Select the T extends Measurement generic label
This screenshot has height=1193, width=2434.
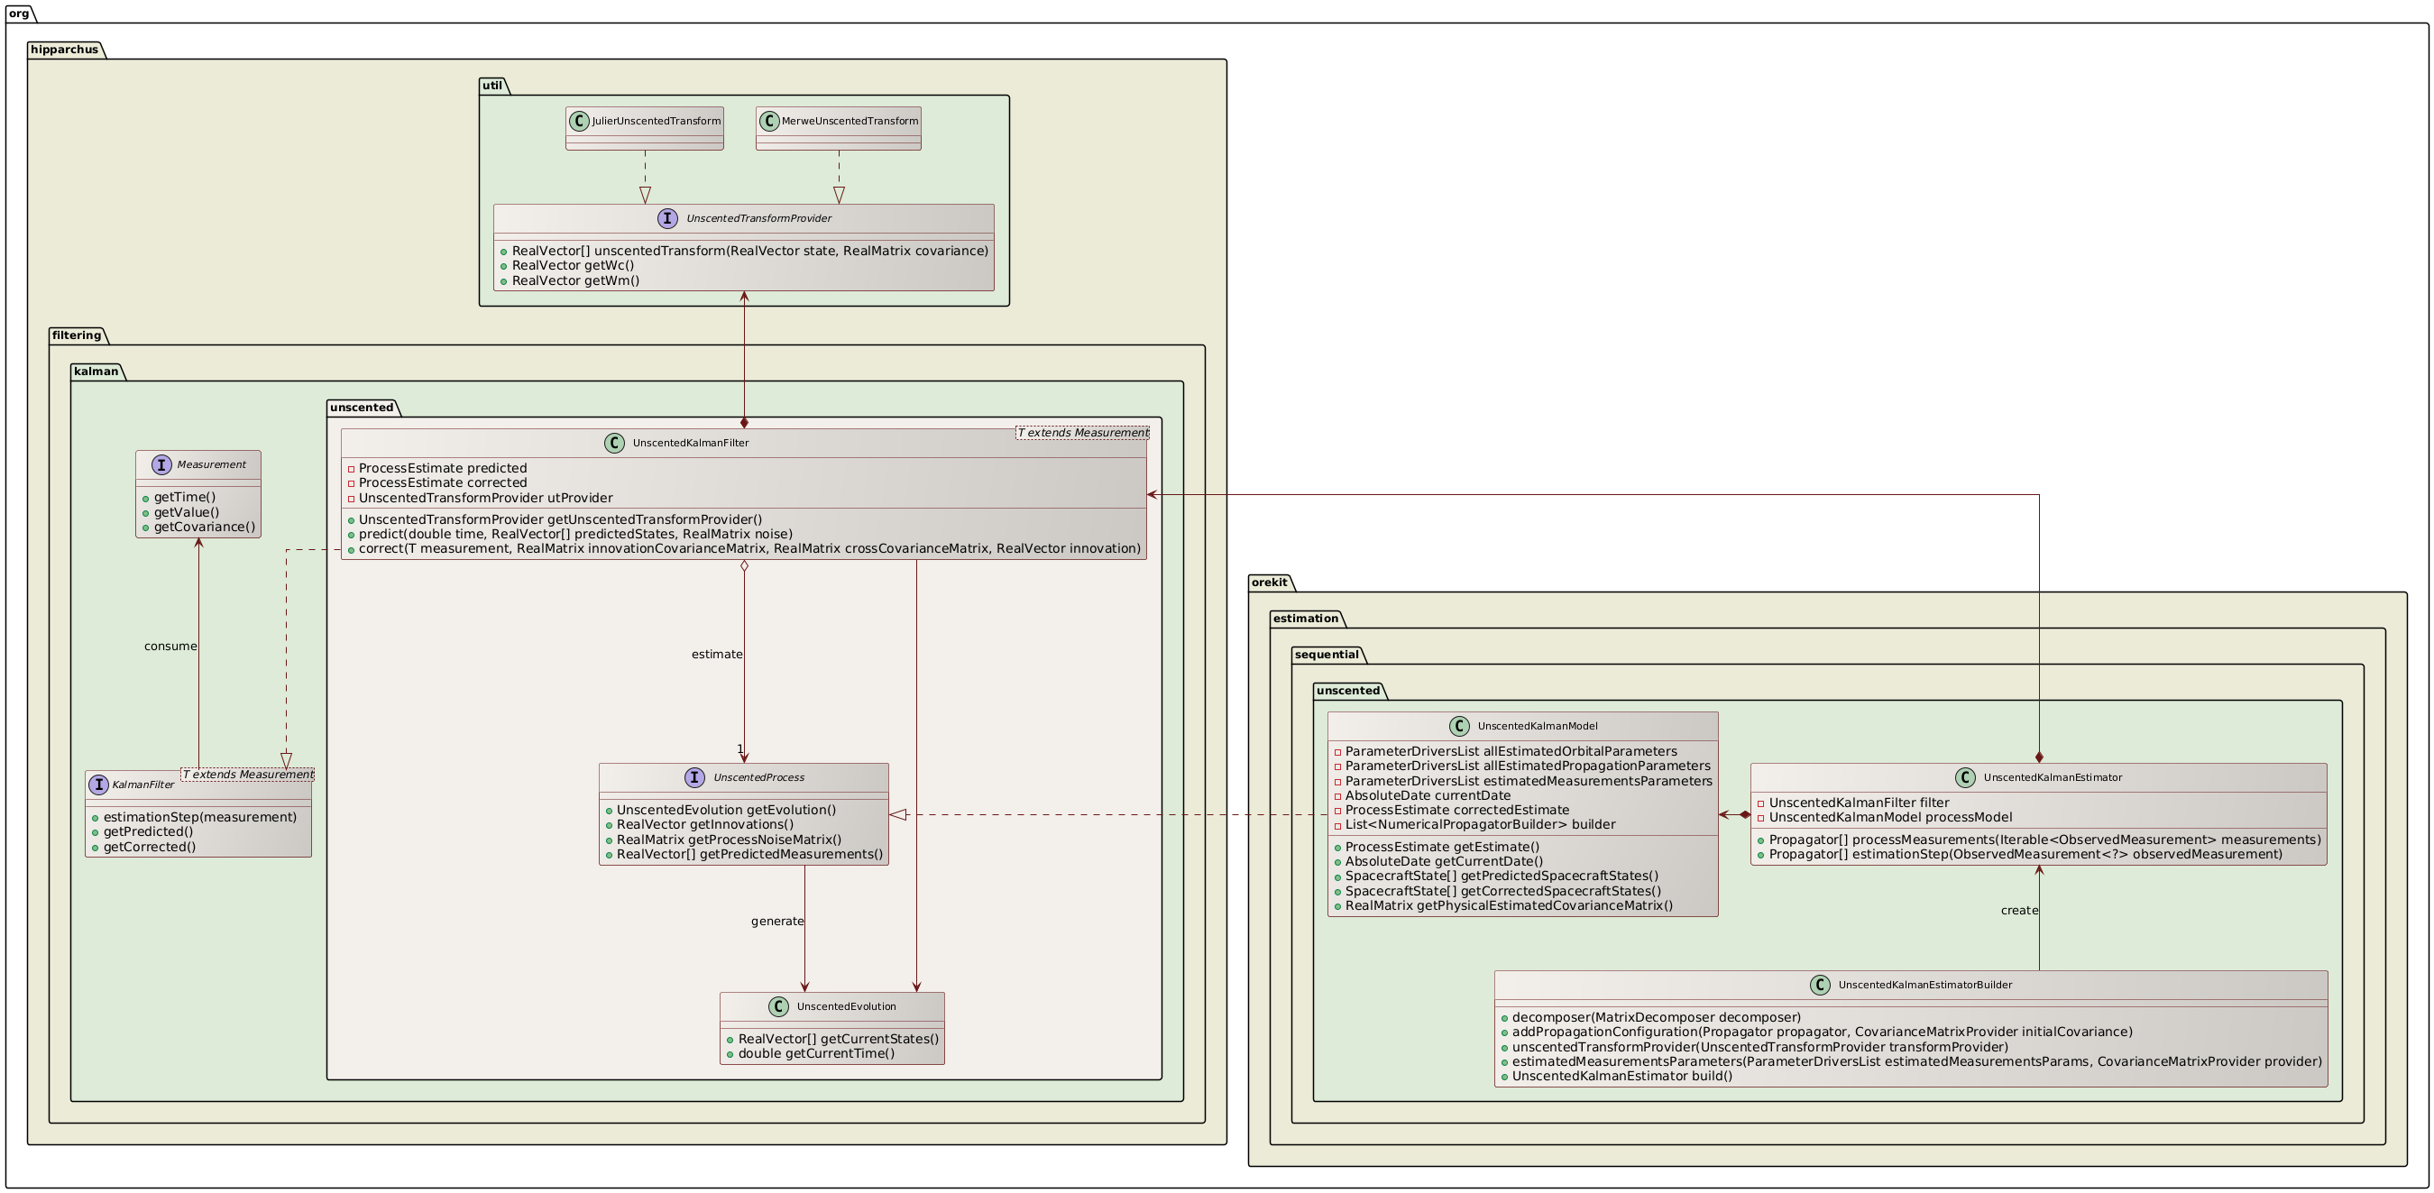click(x=1083, y=432)
